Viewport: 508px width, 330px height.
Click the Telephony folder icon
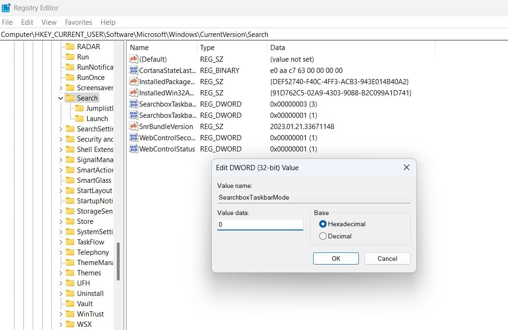pos(70,252)
